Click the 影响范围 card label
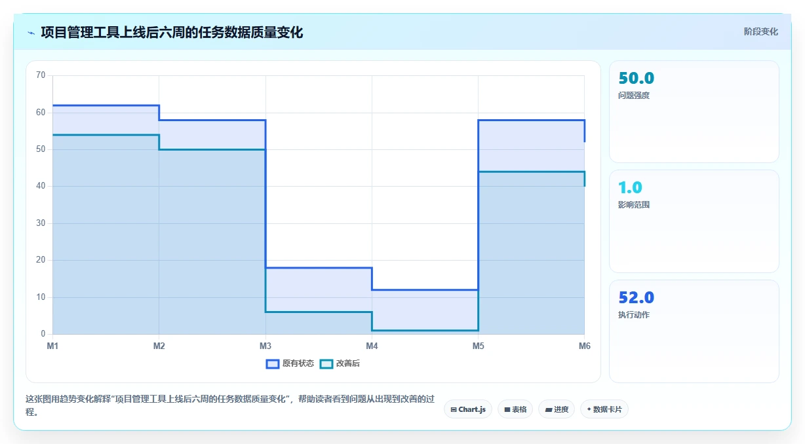Viewport: 805px width, 444px height. [x=634, y=205]
